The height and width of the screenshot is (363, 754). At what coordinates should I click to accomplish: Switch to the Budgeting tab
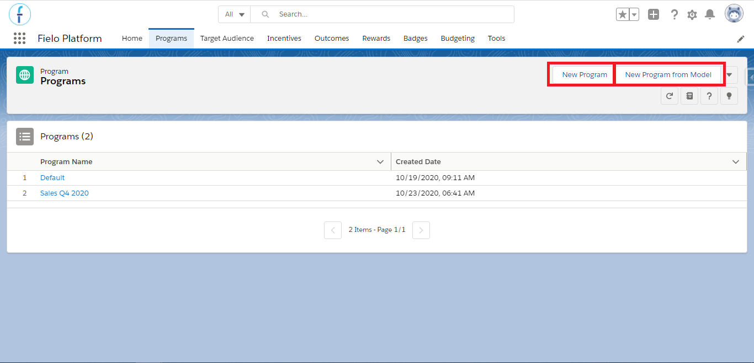(x=458, y=39)
